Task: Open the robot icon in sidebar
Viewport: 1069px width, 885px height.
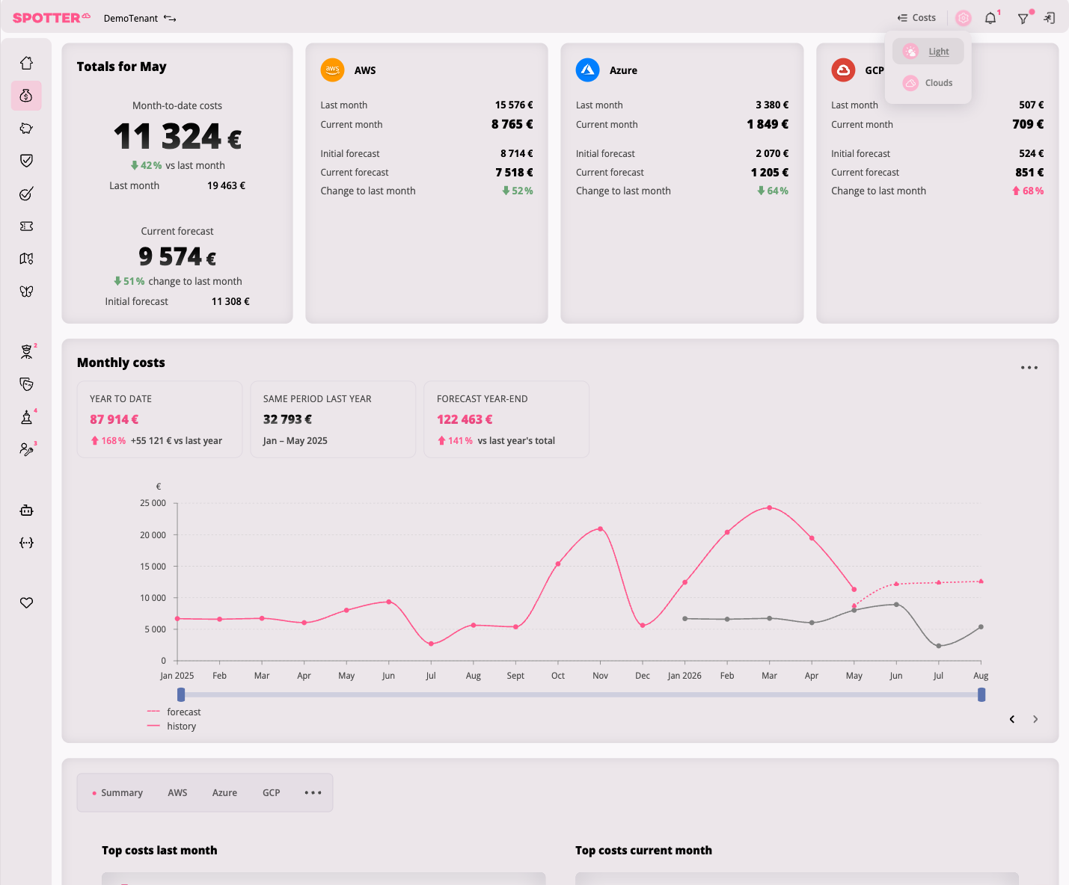Action: pyautogui.click(x=26, y=511)
